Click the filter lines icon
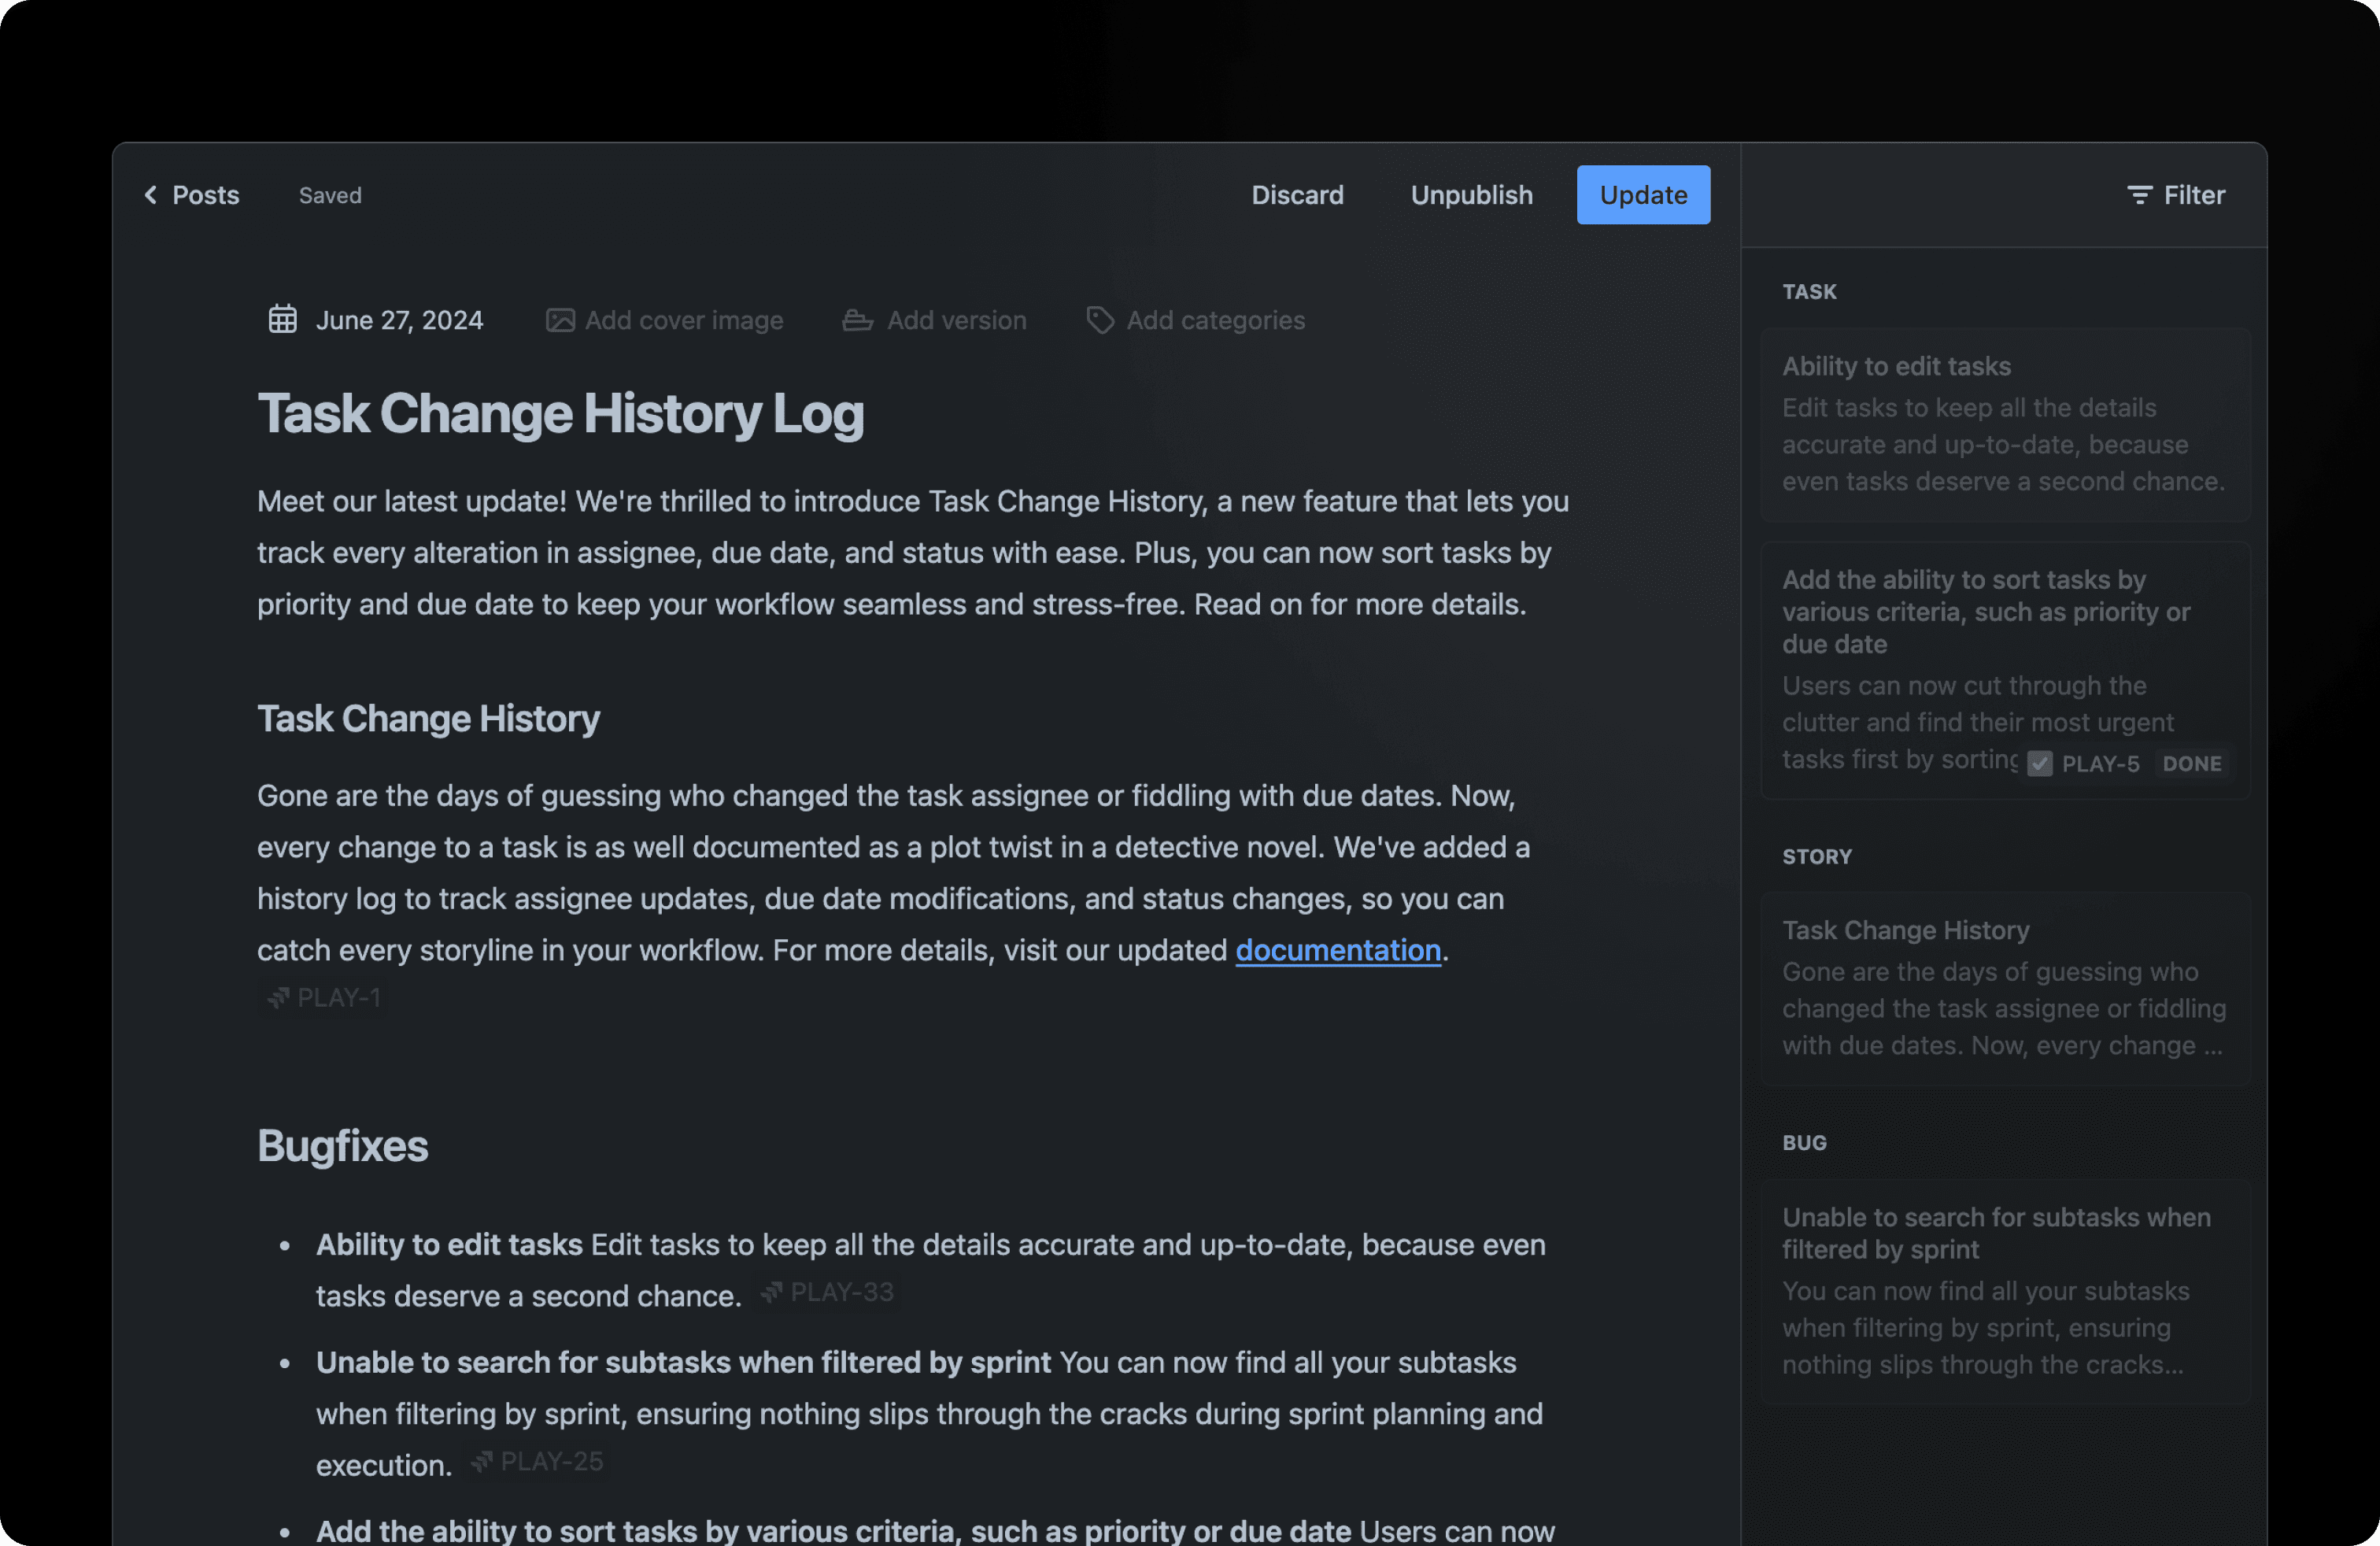Image resolution: width=2380 pixels, height=1546 pixels. point(2139,195)
